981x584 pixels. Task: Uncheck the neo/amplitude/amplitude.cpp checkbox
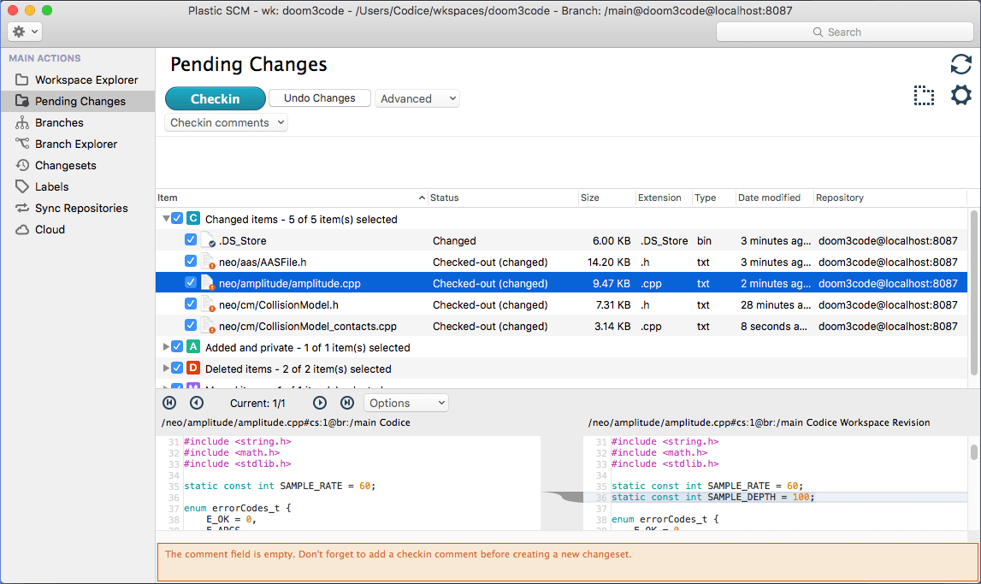pos(191,282)
